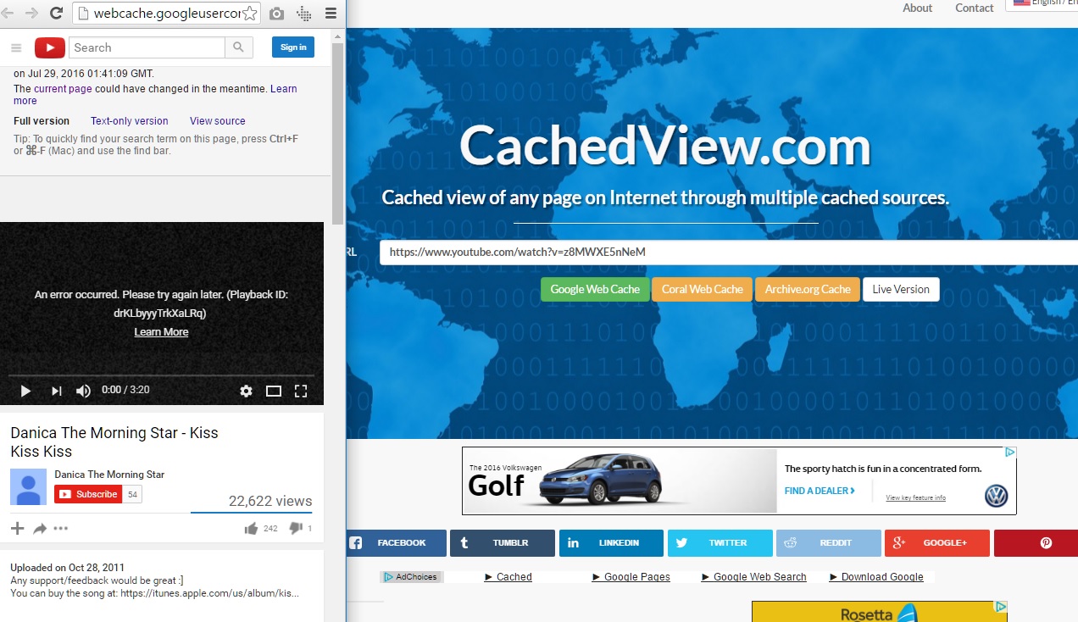The image size is (1078, 622).
Task: Click the video progress bar
Action: pyautogui.click(x=161, y=375)
